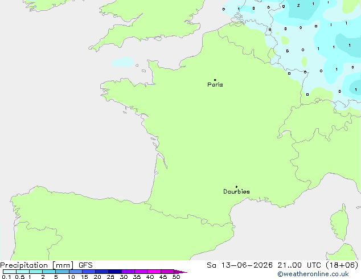The height and width of the screenshot is (279, 361).
Task: Select the 40 mm magenta legend swatch
Action: click(154, 272)
